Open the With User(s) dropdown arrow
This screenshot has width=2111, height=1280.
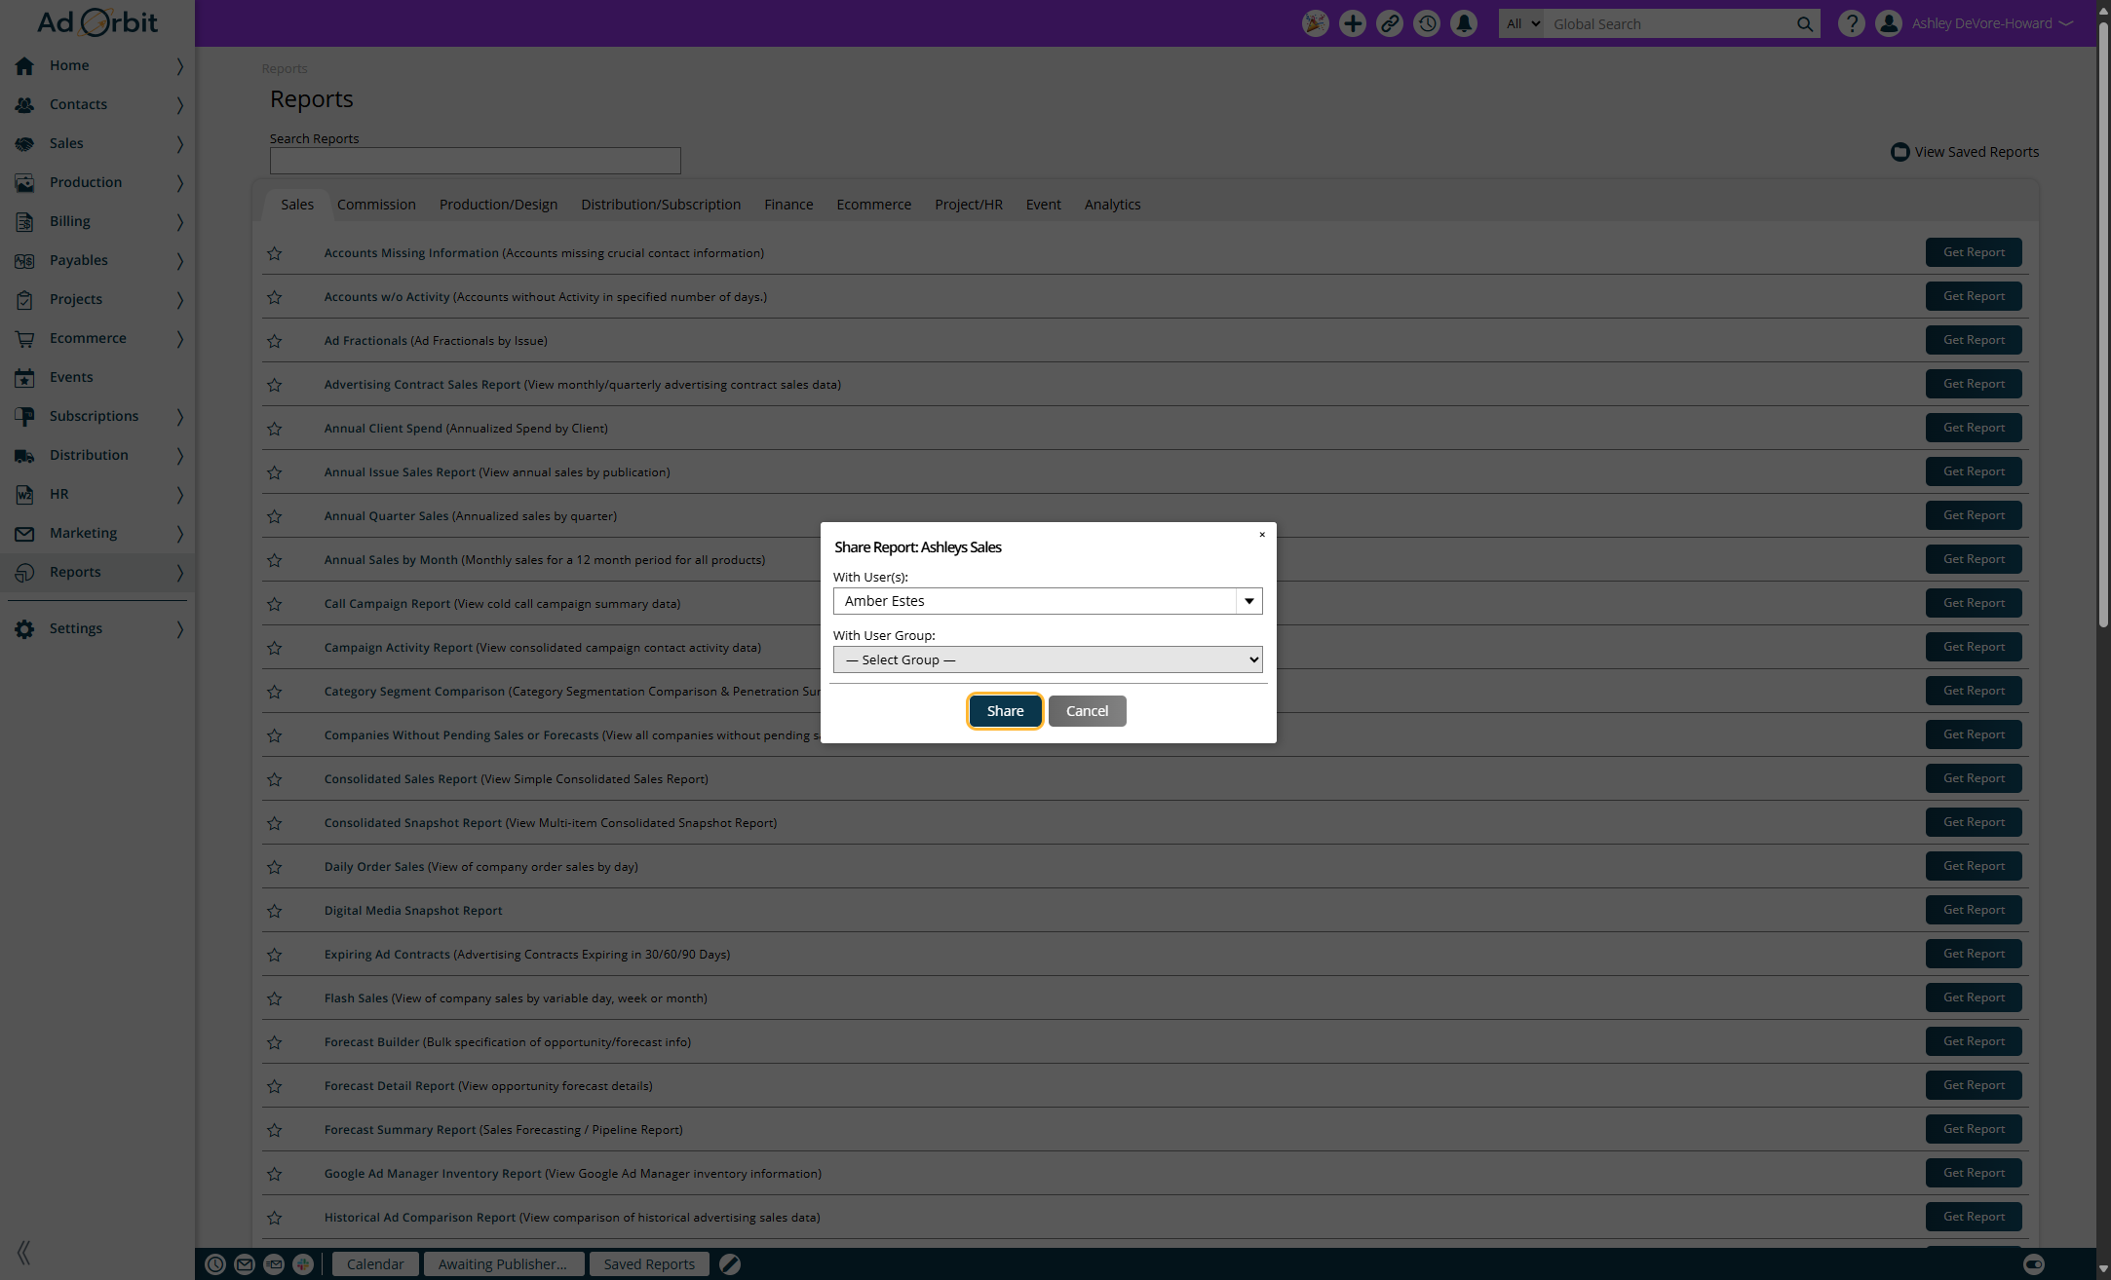click(1248, 601)
